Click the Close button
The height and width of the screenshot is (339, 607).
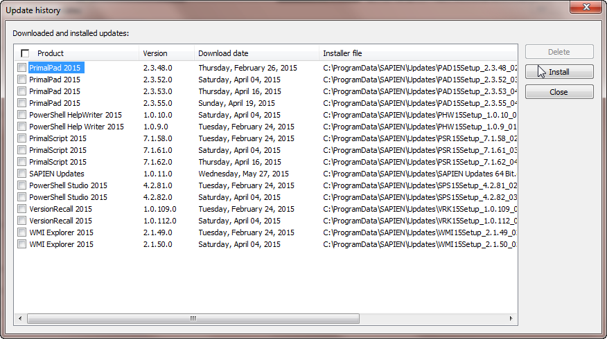tap(559, 92)
